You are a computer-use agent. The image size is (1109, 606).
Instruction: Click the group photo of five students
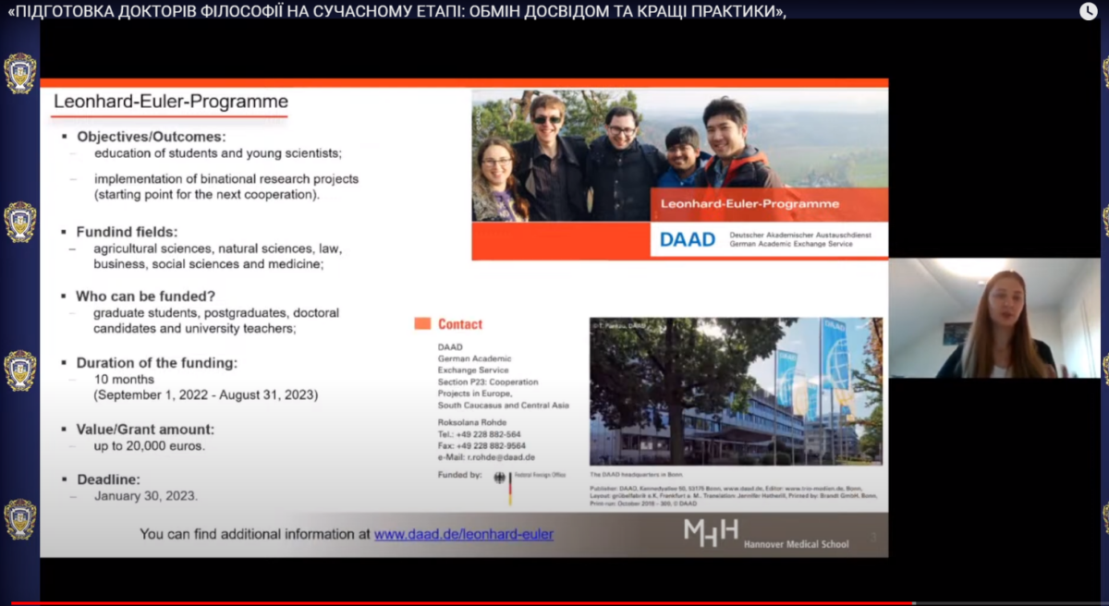(628, 152)
